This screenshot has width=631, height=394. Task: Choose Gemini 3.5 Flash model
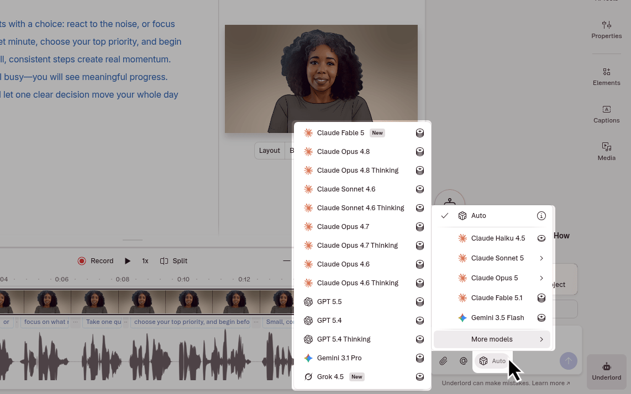click(x=492, y=318)
